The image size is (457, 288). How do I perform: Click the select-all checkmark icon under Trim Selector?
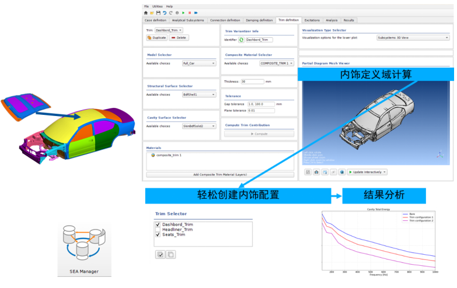click(160, 255)
